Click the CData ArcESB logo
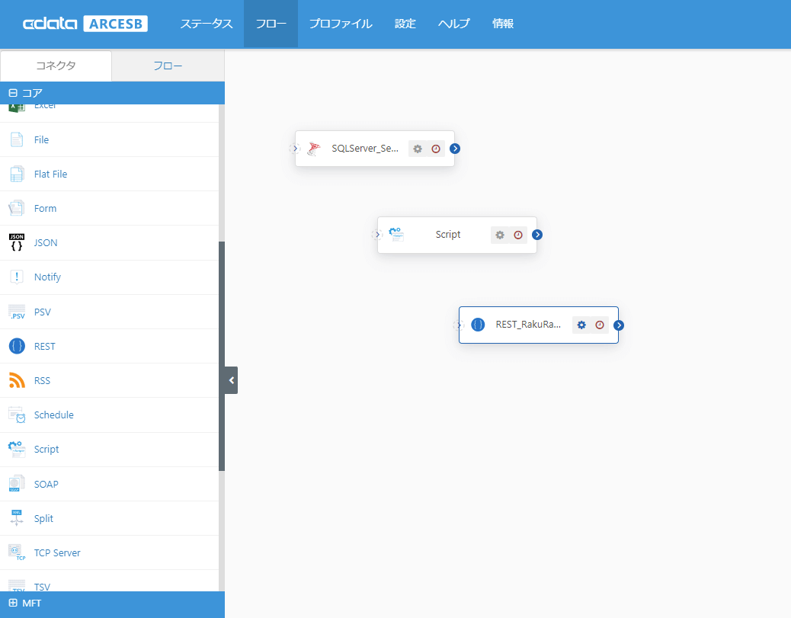791x618 pixels. 85,24
